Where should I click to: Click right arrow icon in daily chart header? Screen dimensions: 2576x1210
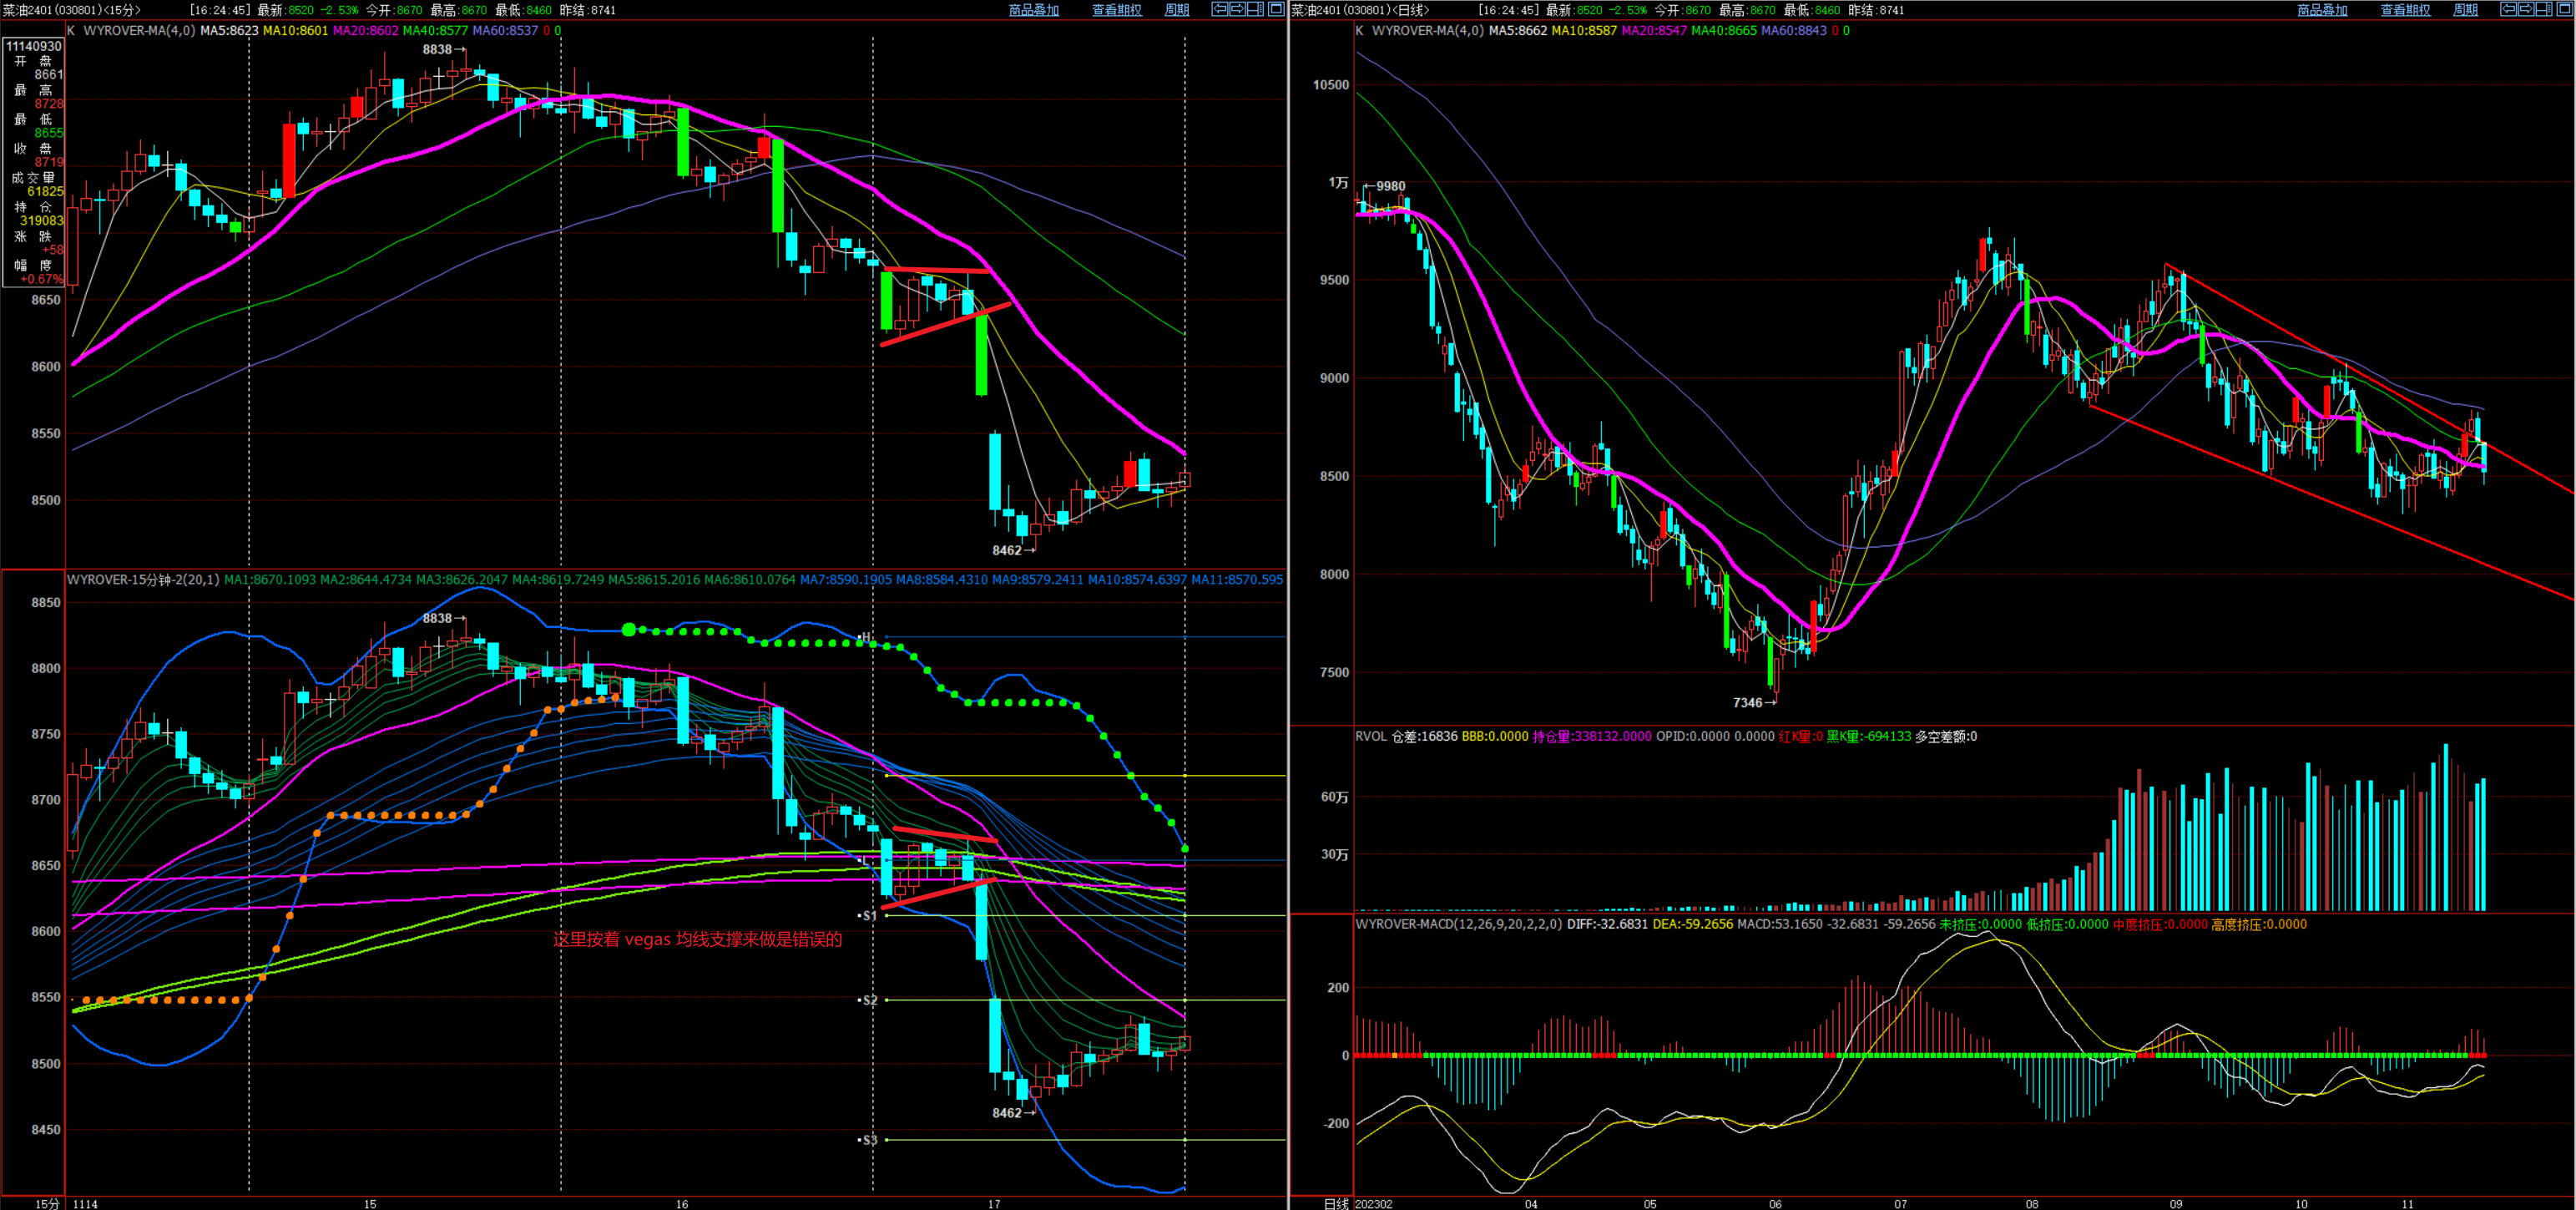click(2526, 9)
